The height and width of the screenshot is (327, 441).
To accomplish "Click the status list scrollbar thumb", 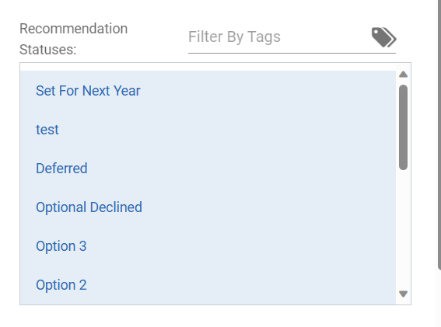I will click(x=404, y=127).
